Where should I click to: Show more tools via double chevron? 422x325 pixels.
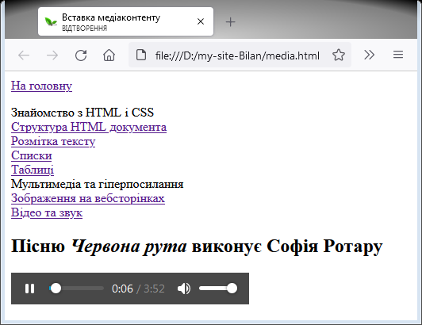point(370,55)
